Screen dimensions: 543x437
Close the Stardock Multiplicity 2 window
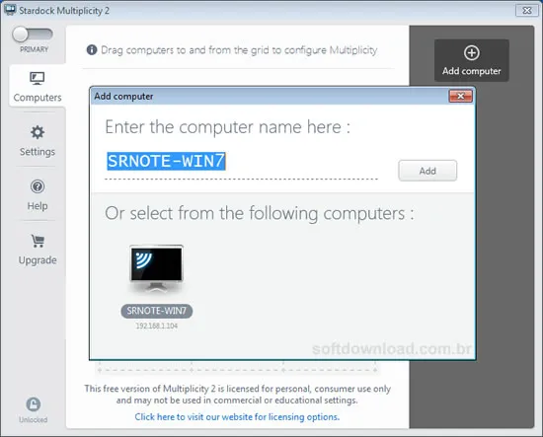pyautogui.click(x=527, y=11)
